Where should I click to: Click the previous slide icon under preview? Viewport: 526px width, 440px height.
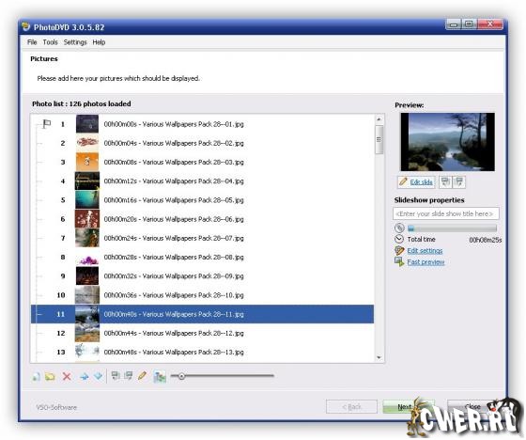point(445,181)
